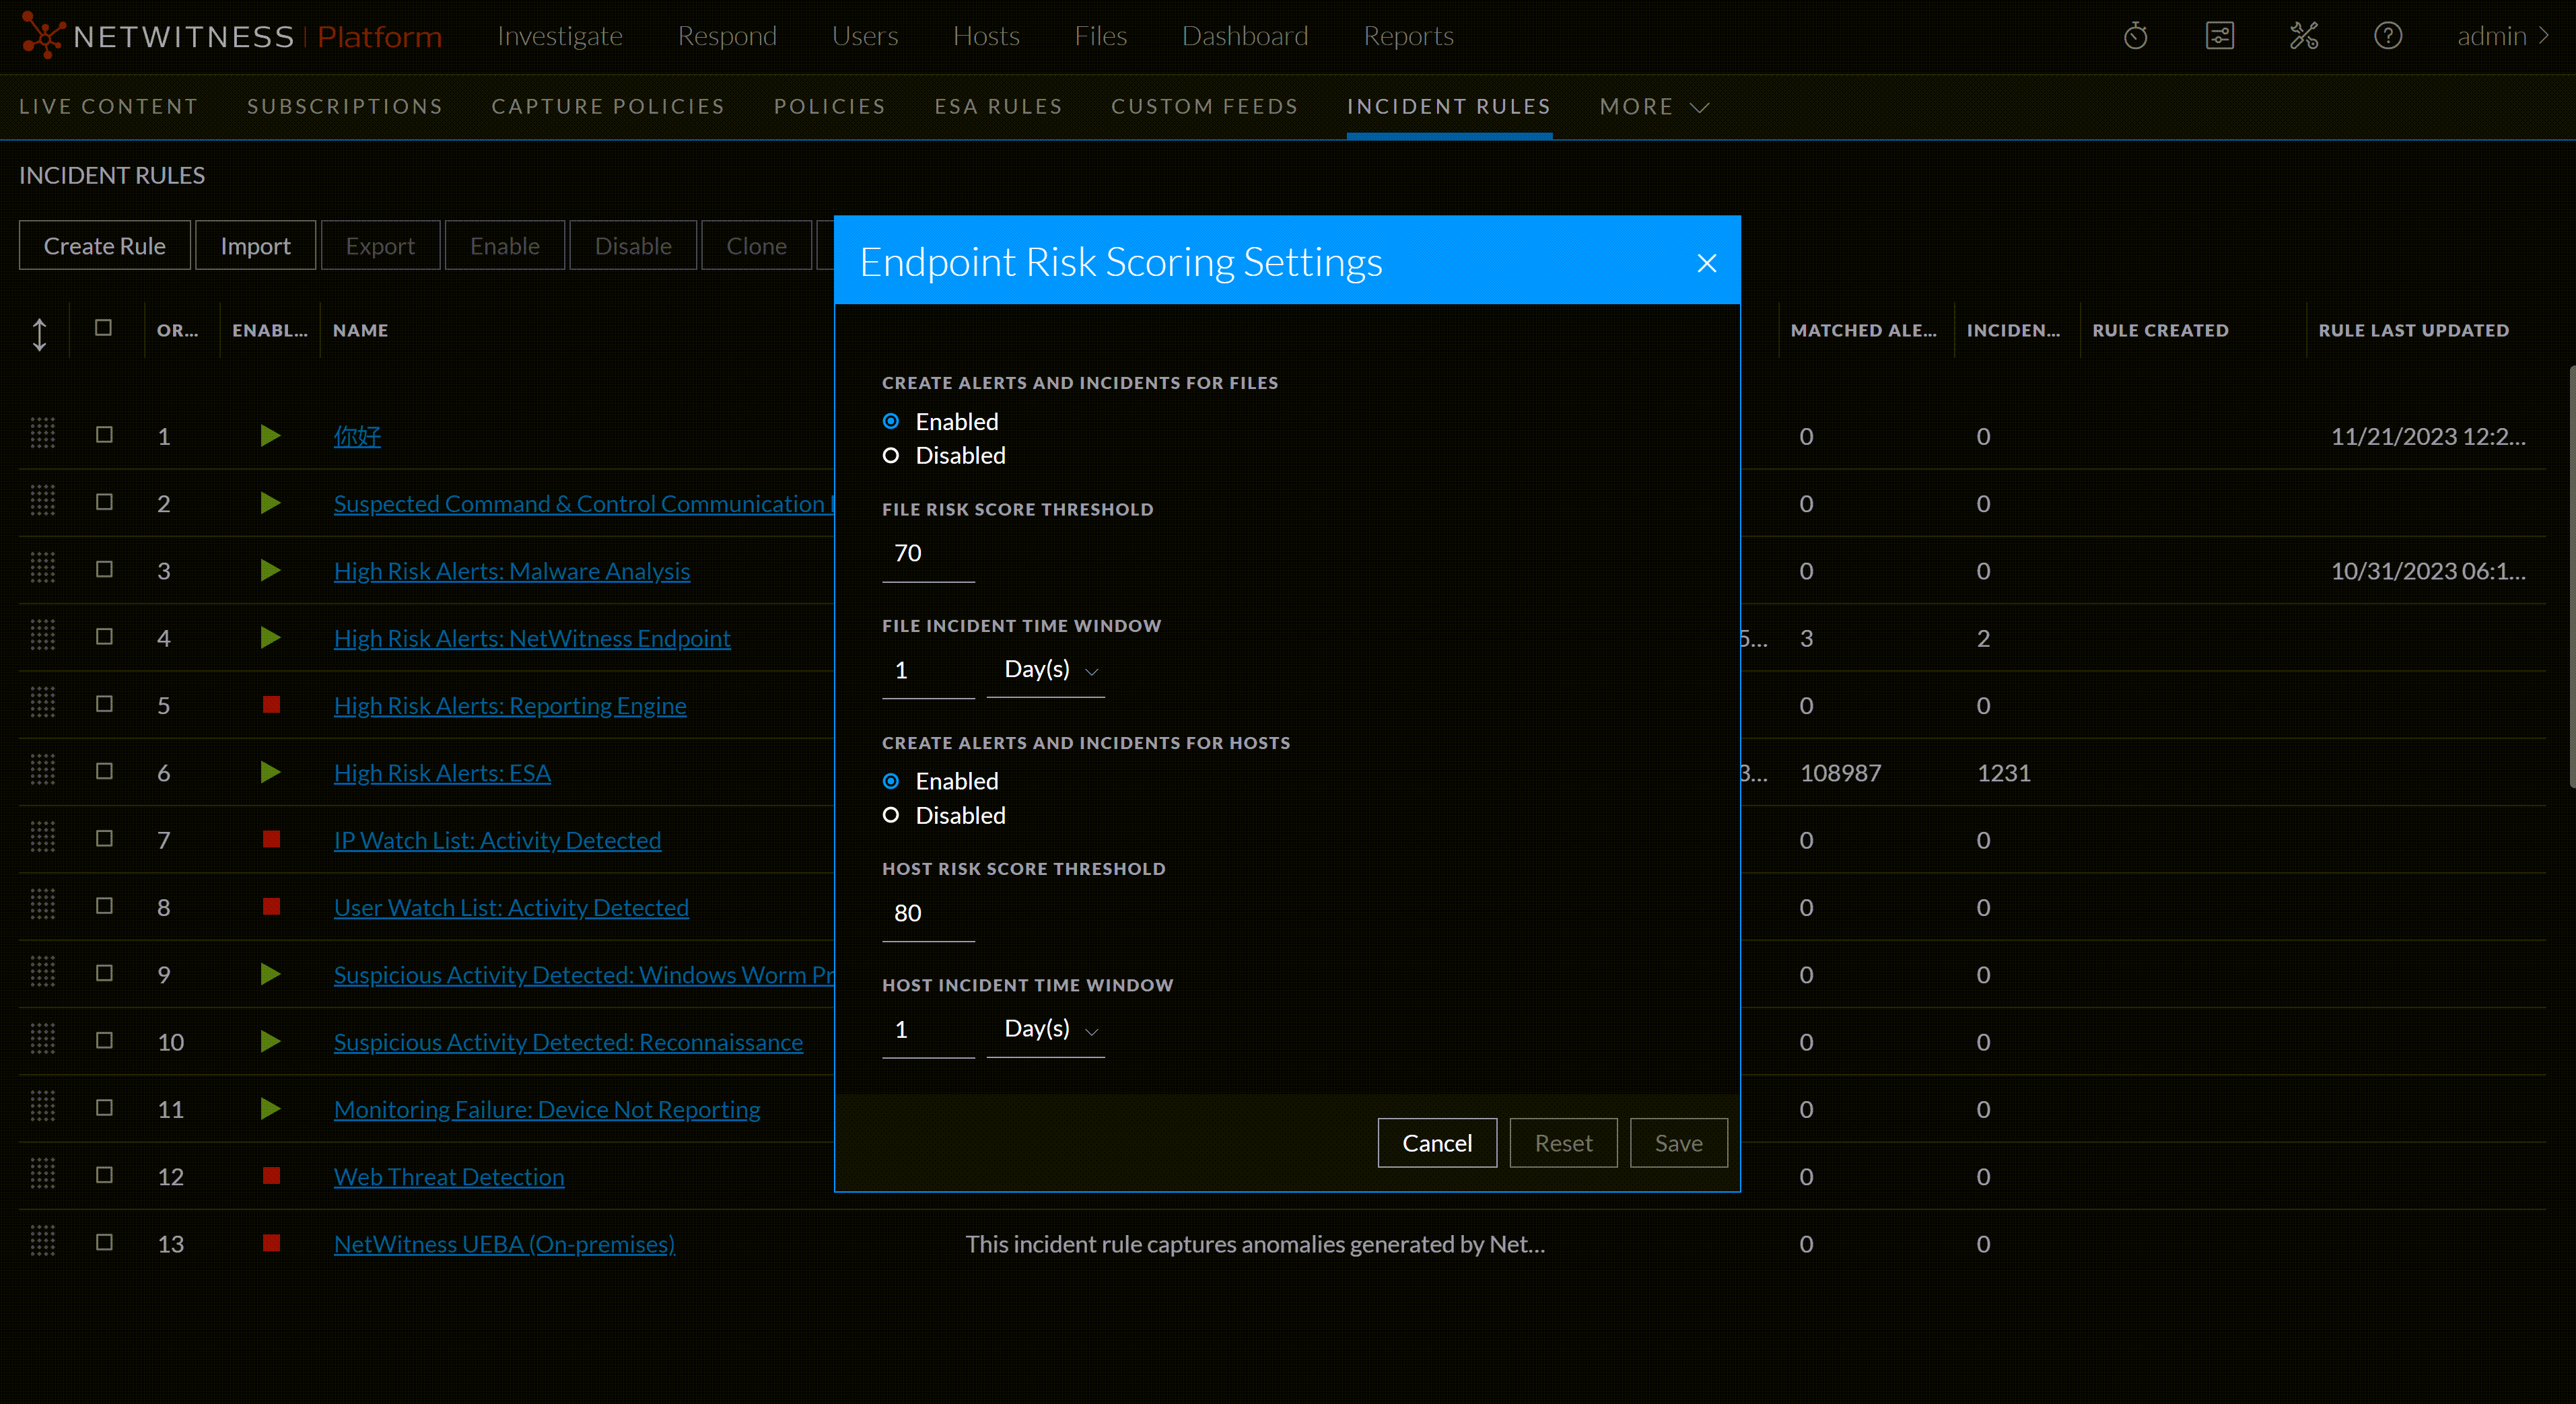Open the Investigate menu

tap(560, 36)
